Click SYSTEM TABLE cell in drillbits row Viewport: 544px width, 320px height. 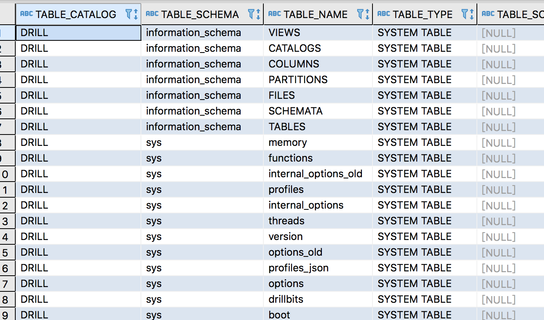pyautogui.click(x=425, y=299)
